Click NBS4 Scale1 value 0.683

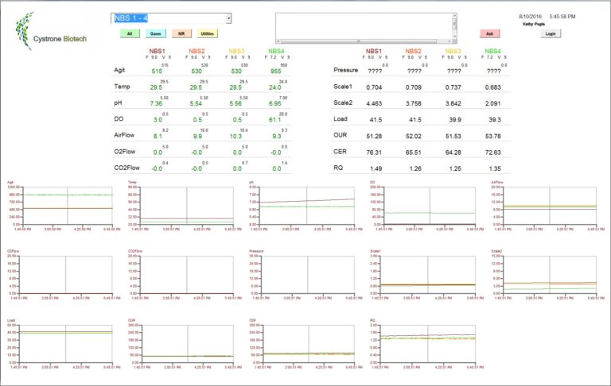pyautogui.click(x=493, y=87)
